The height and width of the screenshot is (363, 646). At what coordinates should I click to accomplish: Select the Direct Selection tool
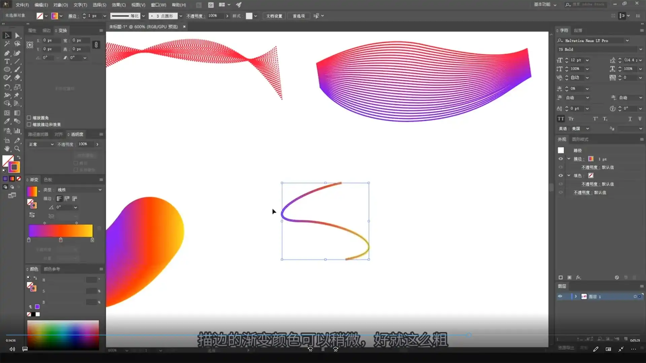point(17,36)
